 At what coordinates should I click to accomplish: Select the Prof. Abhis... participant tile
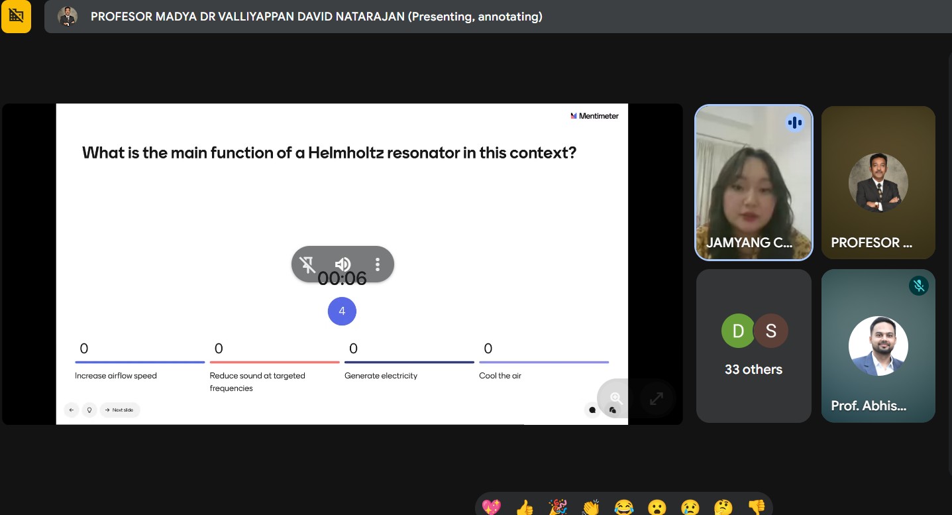(878, 345)
